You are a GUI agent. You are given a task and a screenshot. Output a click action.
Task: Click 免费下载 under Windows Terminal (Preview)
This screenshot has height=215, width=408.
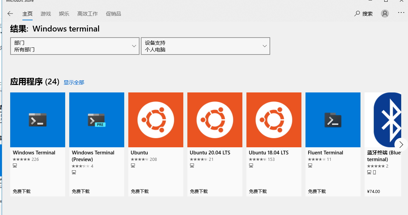(x=81, y=191)
